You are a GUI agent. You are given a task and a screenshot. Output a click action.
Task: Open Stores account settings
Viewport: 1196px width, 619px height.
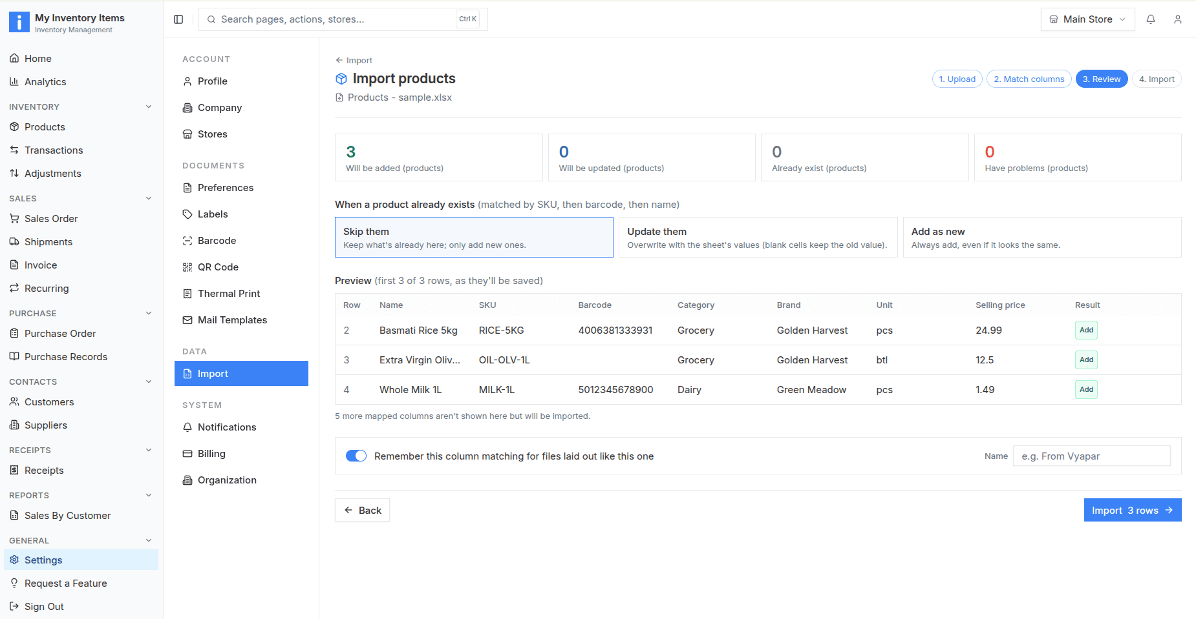pos(241,134)
